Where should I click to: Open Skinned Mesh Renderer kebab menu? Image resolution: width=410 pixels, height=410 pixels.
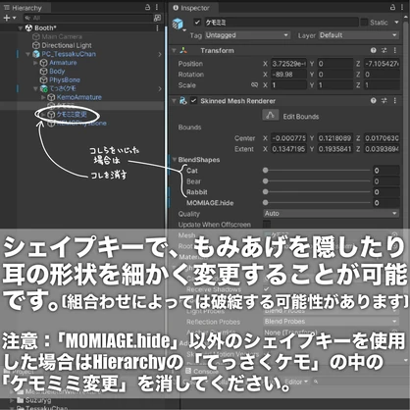coord(395,100)
